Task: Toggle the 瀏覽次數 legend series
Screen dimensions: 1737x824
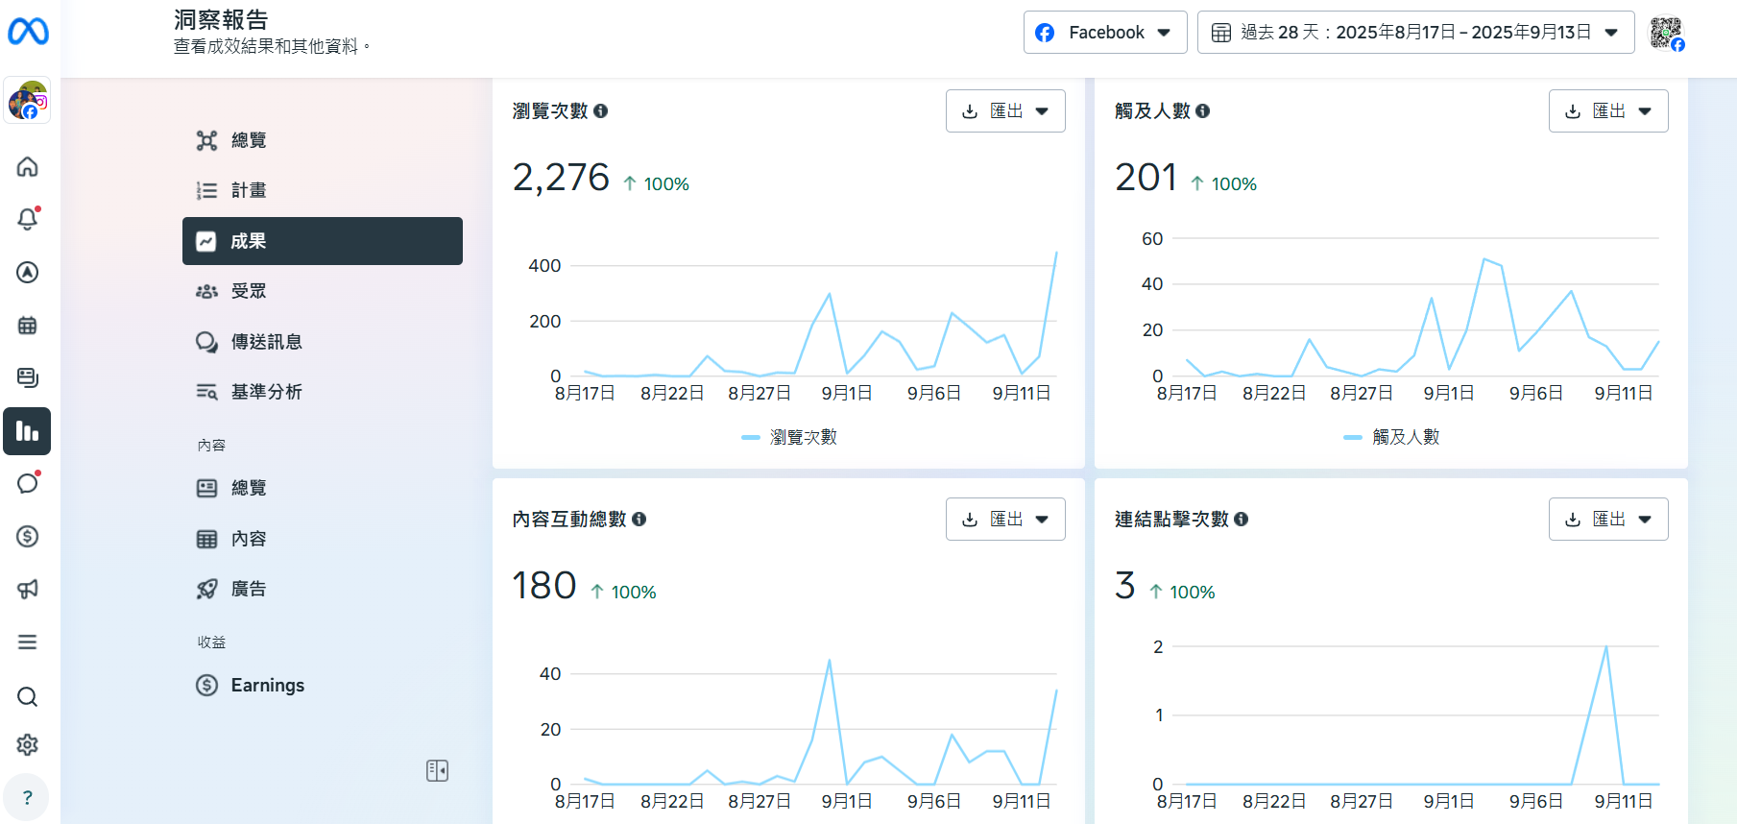Action: click(790, 437)
